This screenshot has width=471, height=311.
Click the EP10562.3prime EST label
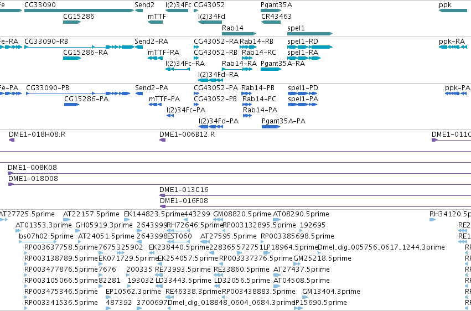pyautogui.click(x=133, y=292)
